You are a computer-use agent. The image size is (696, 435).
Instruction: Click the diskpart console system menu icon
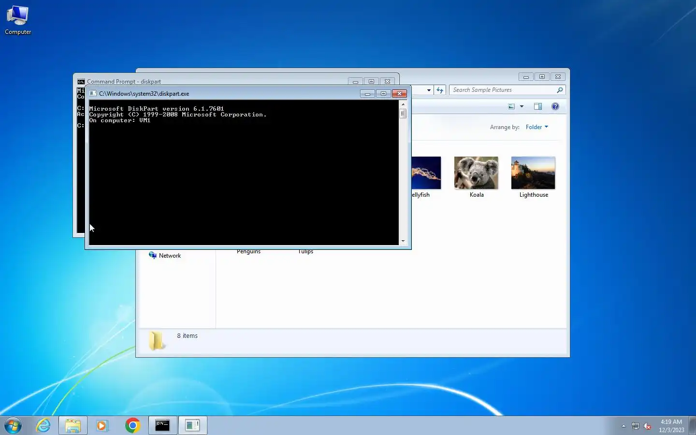tap(93, 94)
